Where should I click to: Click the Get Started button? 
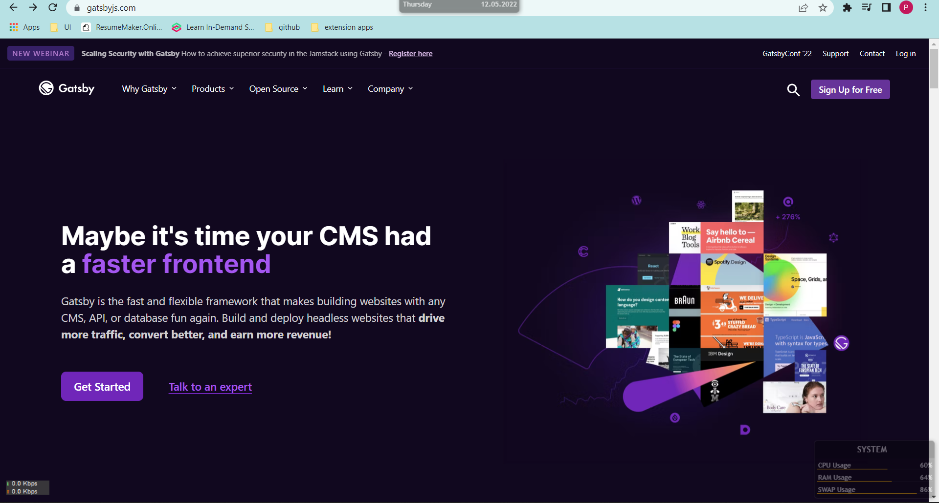102,386
